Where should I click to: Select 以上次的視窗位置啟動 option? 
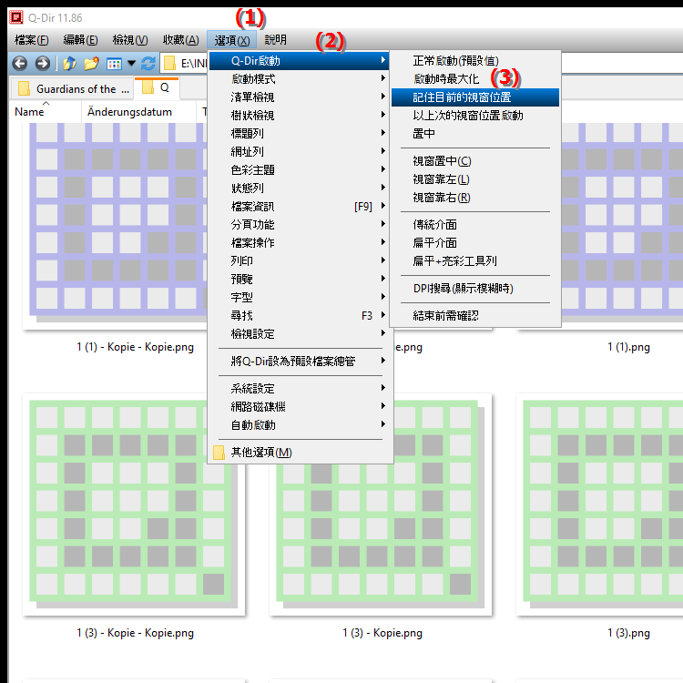pos(474,116)
